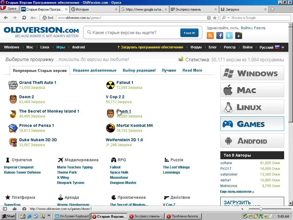
Task: Close the Старые Версии tab
Action: pos(66,9)
